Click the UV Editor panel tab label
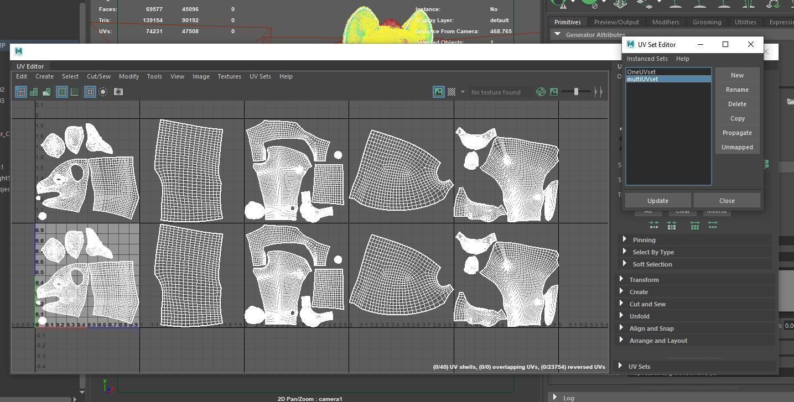The height and width of the screenshot is (402, 794). tap(30, 66)
